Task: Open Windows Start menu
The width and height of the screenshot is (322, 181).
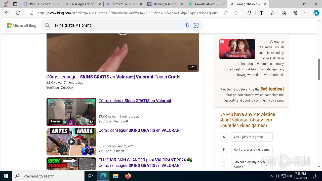Action: 6,176
